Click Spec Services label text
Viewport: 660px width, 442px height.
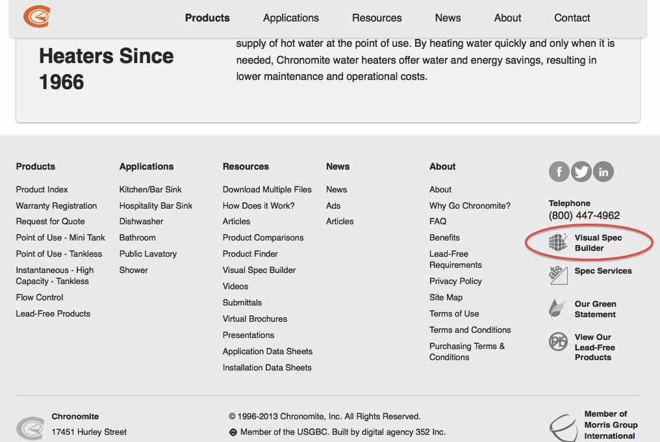[603, 271]
